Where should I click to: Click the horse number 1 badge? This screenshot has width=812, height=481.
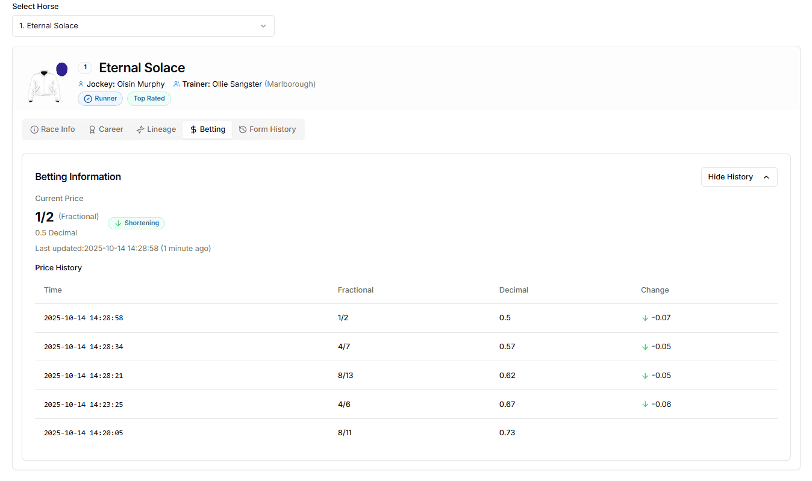(x=85, y=67)
